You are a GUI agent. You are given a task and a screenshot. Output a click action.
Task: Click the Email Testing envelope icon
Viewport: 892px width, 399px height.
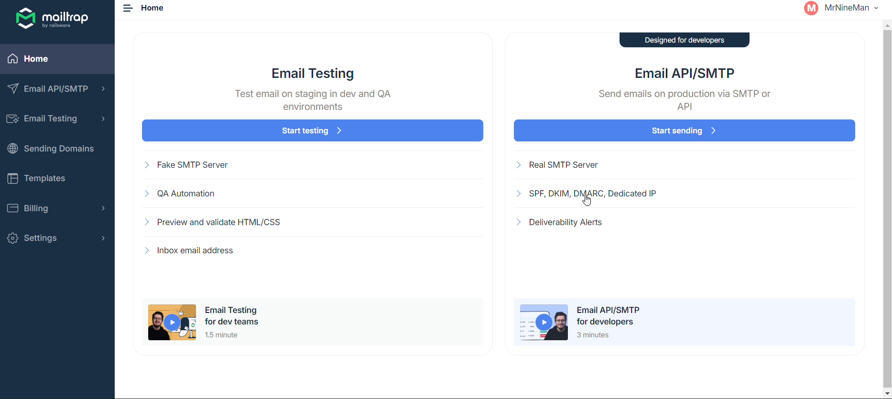click(13, 119)
